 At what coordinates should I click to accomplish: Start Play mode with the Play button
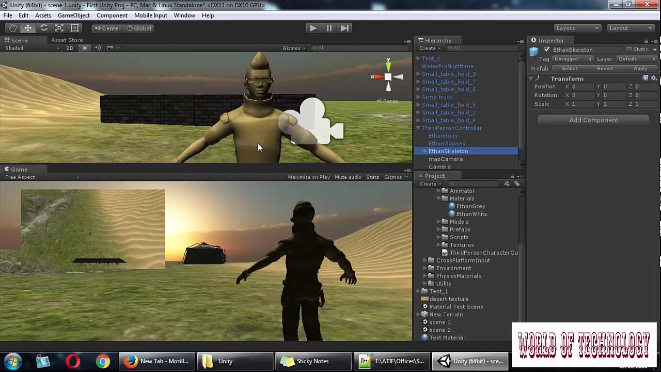pyautogui.click(x=313, y=28)
